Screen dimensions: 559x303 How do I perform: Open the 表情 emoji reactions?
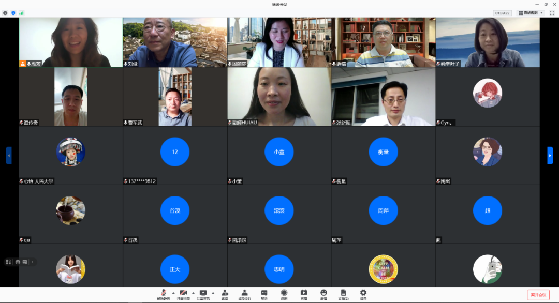coord(323,295)
